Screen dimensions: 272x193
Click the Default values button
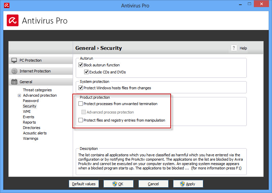(x=84, y=184)
